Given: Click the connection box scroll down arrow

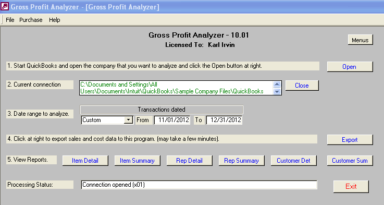Looking at the screenshot, I should point(277,91).
